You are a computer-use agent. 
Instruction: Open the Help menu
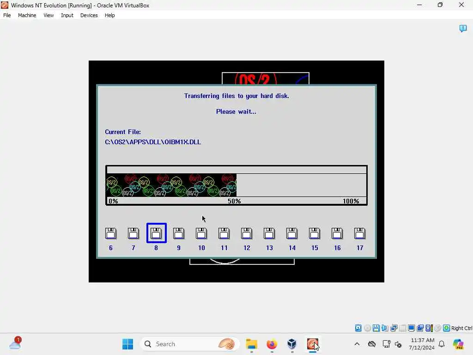pyautogui.click(x=109, y=15)
